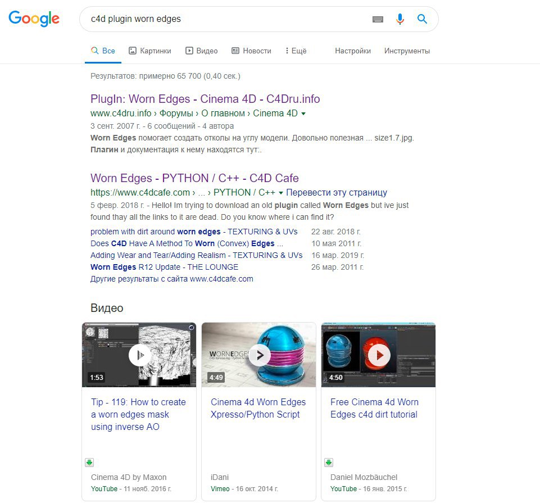
Task: Click the 22 авг. 2018 г. date
Action: point(336,232)
